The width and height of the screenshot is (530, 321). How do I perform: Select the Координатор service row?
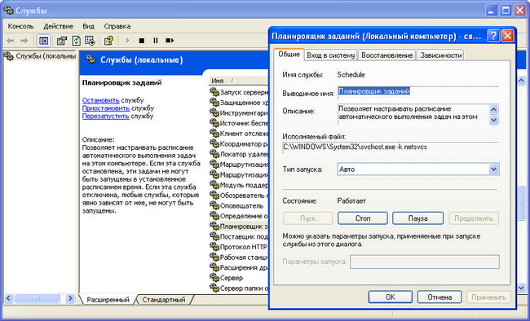click(239, 143)
